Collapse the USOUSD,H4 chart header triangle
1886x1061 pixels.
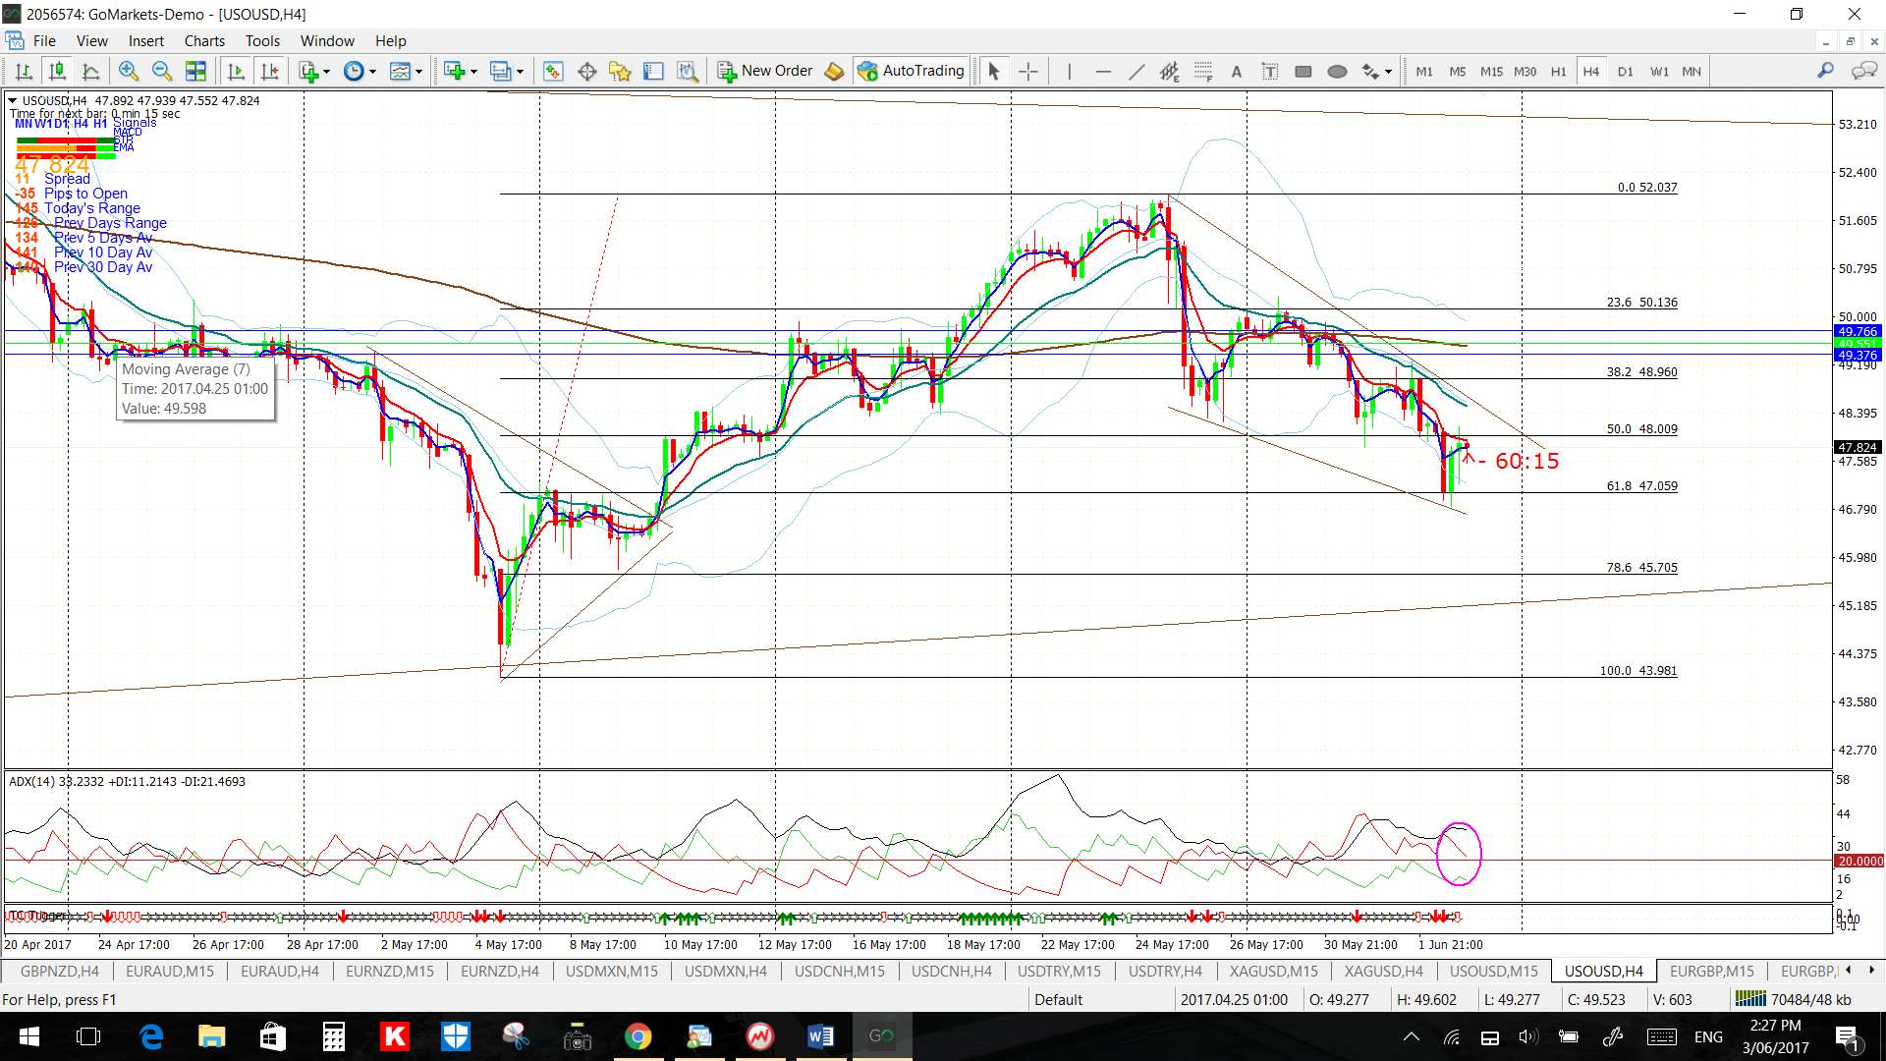(12, 100)
